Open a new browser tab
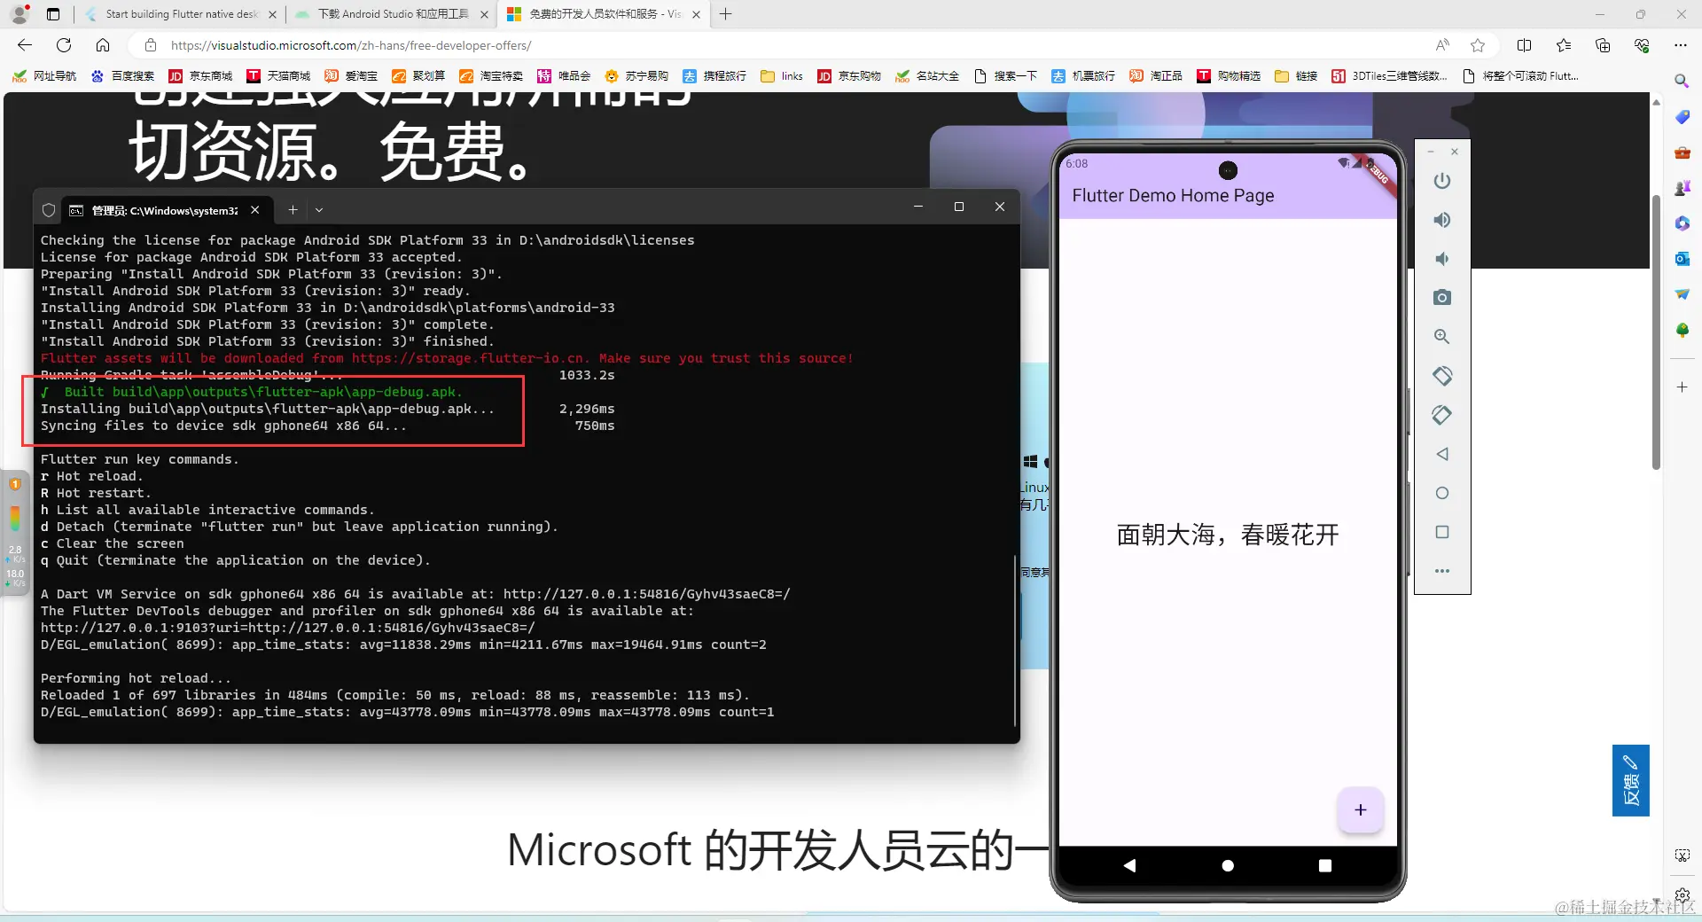 725,14
